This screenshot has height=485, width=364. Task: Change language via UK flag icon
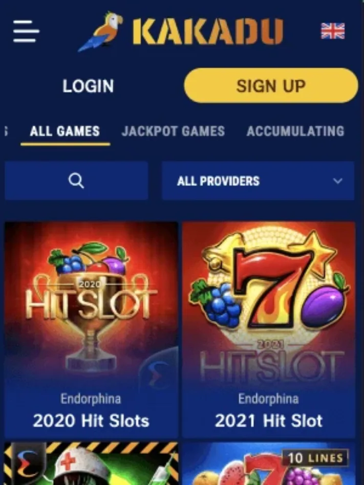point(333,31)
